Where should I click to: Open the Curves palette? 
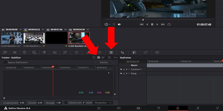coord(65,52)
